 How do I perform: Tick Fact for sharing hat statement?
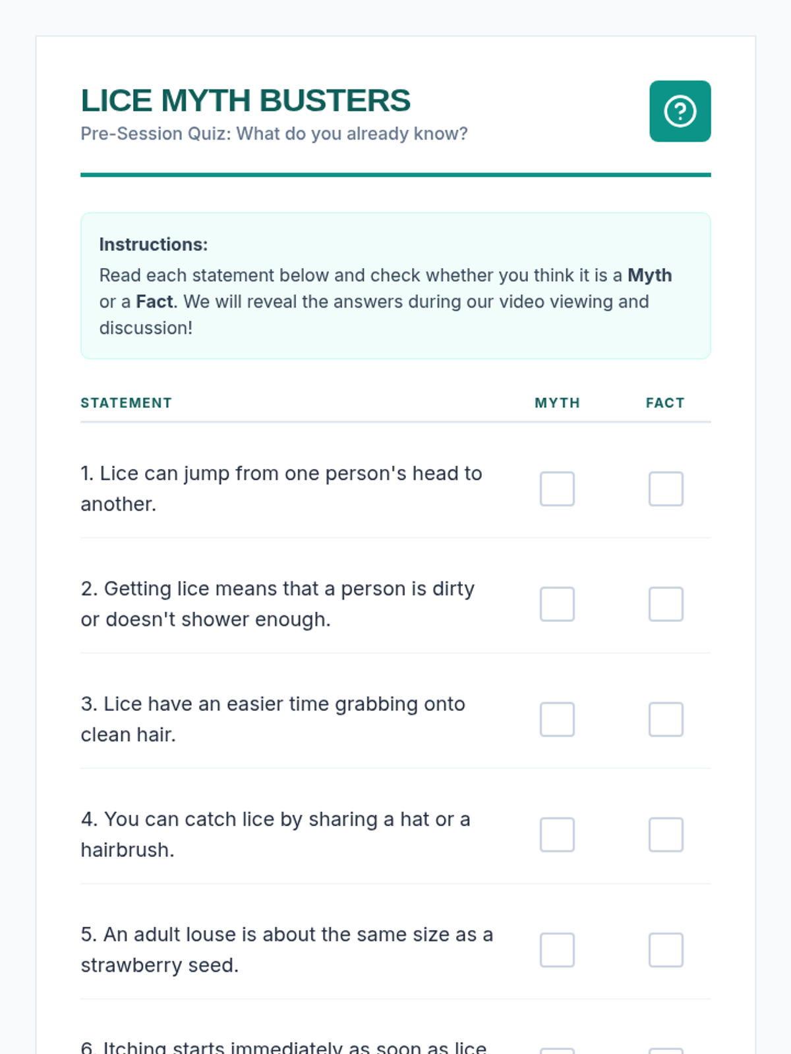(x=666, y=835)
